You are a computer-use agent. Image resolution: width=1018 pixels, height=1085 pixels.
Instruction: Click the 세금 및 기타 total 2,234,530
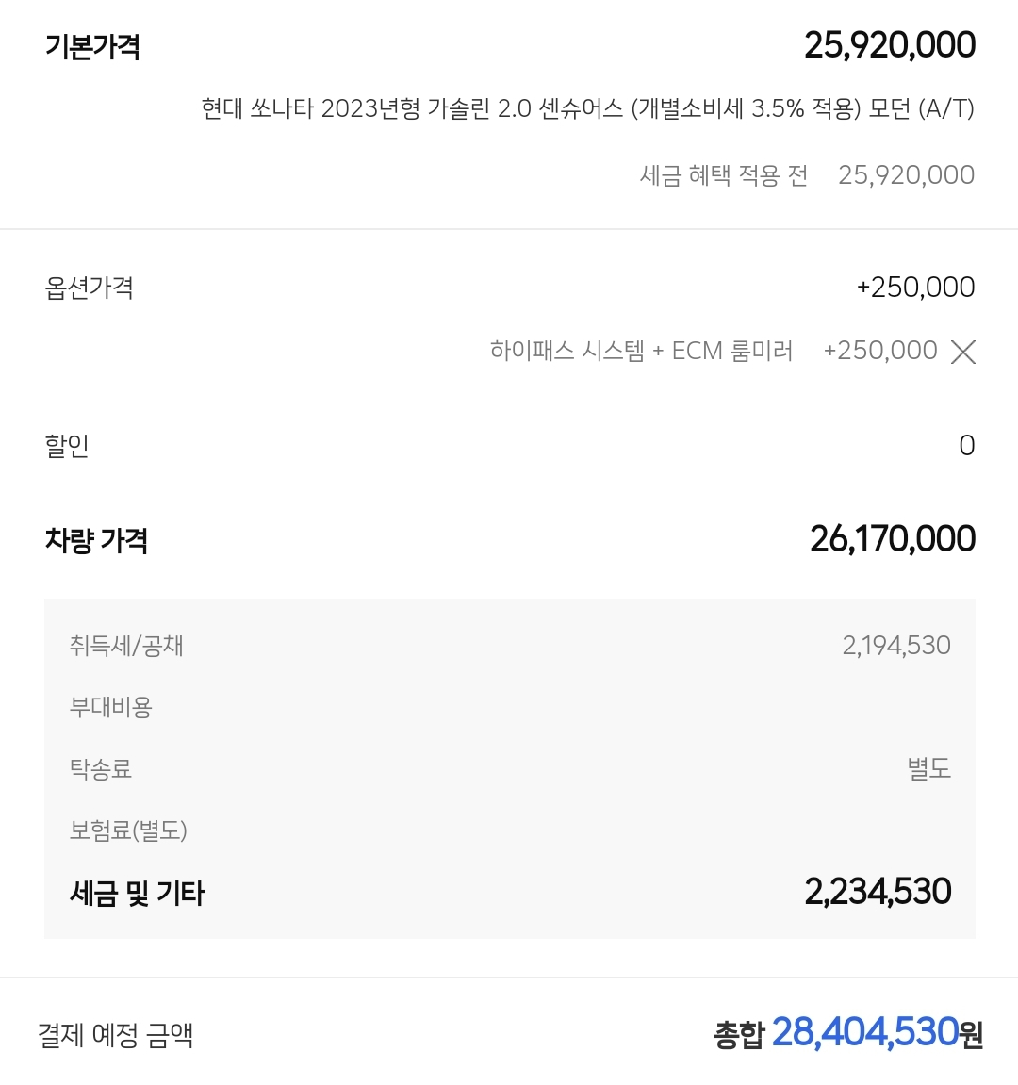(x=878, y=892)
